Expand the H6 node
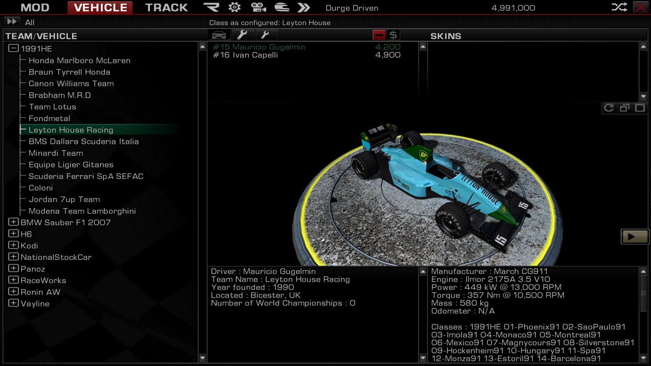 13,233
